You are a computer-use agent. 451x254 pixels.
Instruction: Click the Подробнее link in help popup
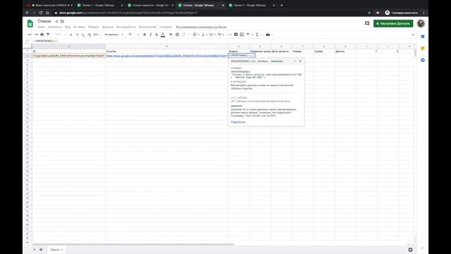pos(238,122)
